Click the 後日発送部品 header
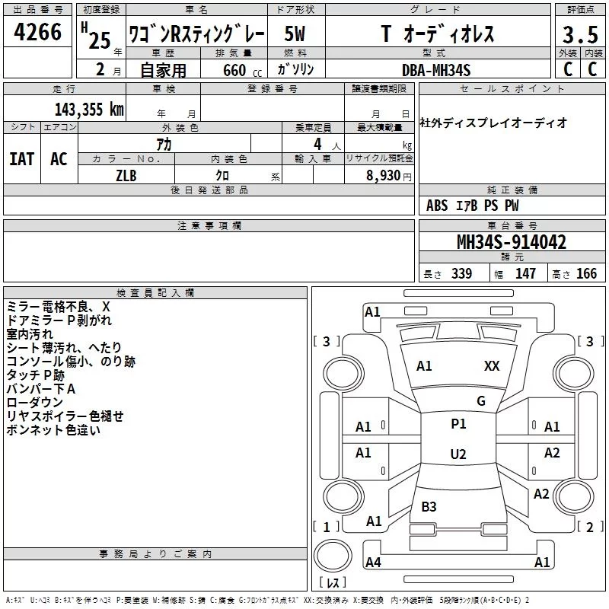This screenshot has width=609, height=609. (x=209, y=190)
